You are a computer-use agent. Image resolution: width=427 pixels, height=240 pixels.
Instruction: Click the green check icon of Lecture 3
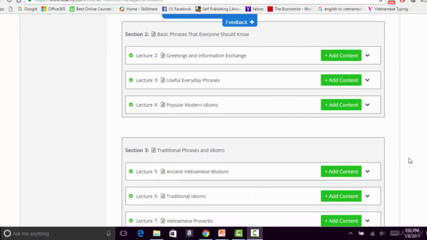click(x=131, y=80)
